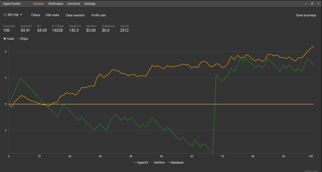Click the Rakeback value $0.0

[x=105, y=30]
